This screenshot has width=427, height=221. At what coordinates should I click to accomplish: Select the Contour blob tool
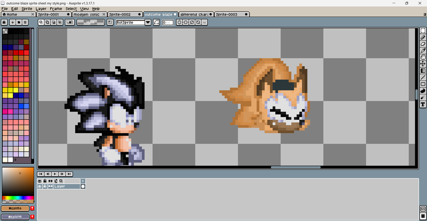tap(423, 91)
